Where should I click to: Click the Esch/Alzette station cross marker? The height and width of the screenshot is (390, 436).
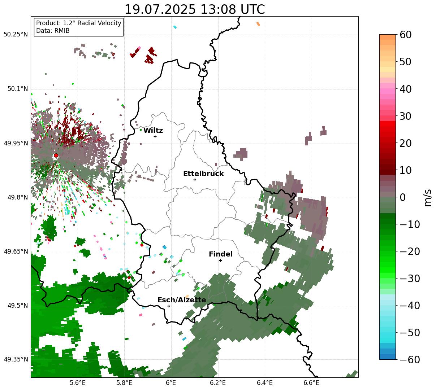[169, 306]
